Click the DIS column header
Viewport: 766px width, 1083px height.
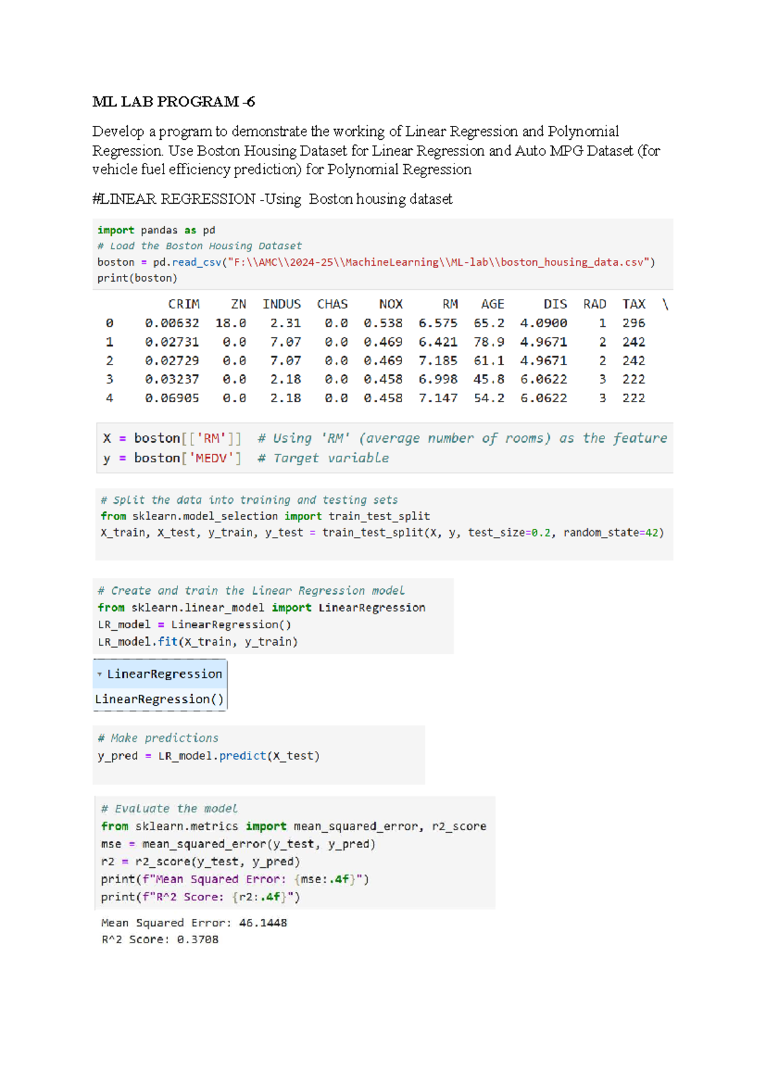(x=555, y=305)
